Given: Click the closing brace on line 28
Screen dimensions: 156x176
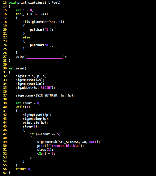Looking at the screenshot, I should coord(10,61).
